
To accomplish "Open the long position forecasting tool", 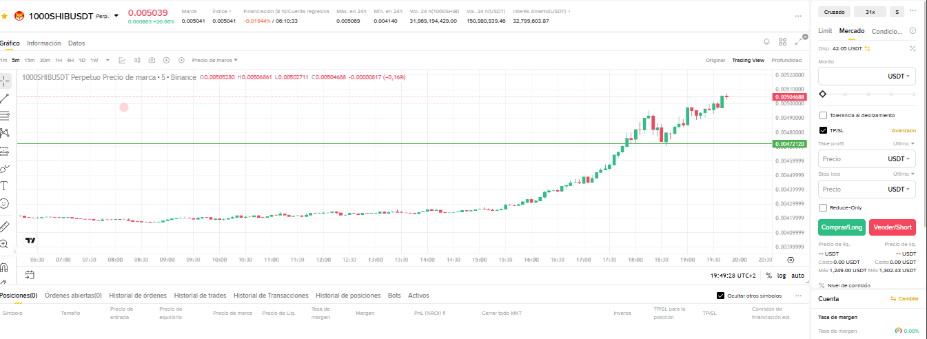I will tap(4, 150).
